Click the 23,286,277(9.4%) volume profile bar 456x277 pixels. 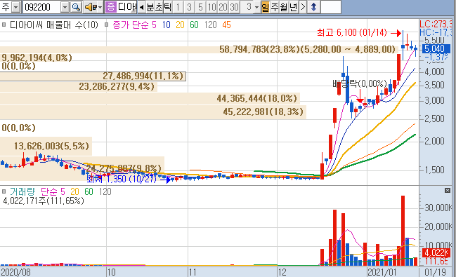click(x=79, y=86)
